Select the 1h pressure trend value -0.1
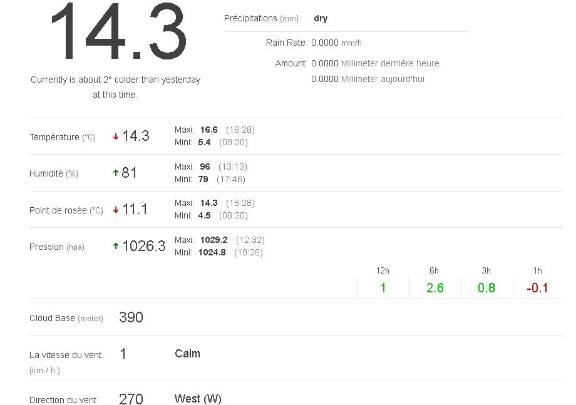Image resolution: width=576 pixels, height=405 pixels. (537, 288)
